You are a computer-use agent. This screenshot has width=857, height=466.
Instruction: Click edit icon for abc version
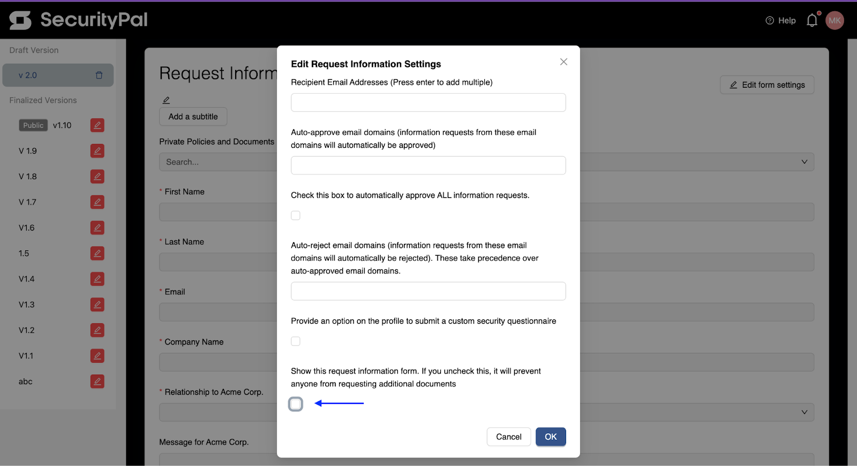pyautogui.click(x=97, y=381)
